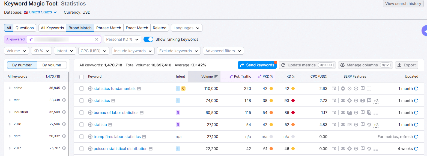
Task: Click the Export button
Action: [407, 65]
